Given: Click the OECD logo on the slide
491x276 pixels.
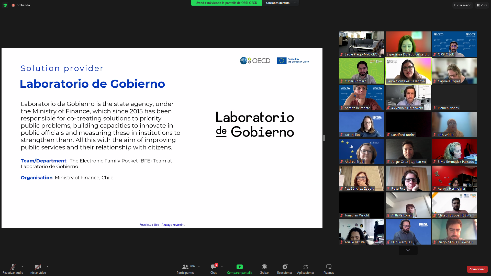Looking at the screenshot, I should point(255,61).
